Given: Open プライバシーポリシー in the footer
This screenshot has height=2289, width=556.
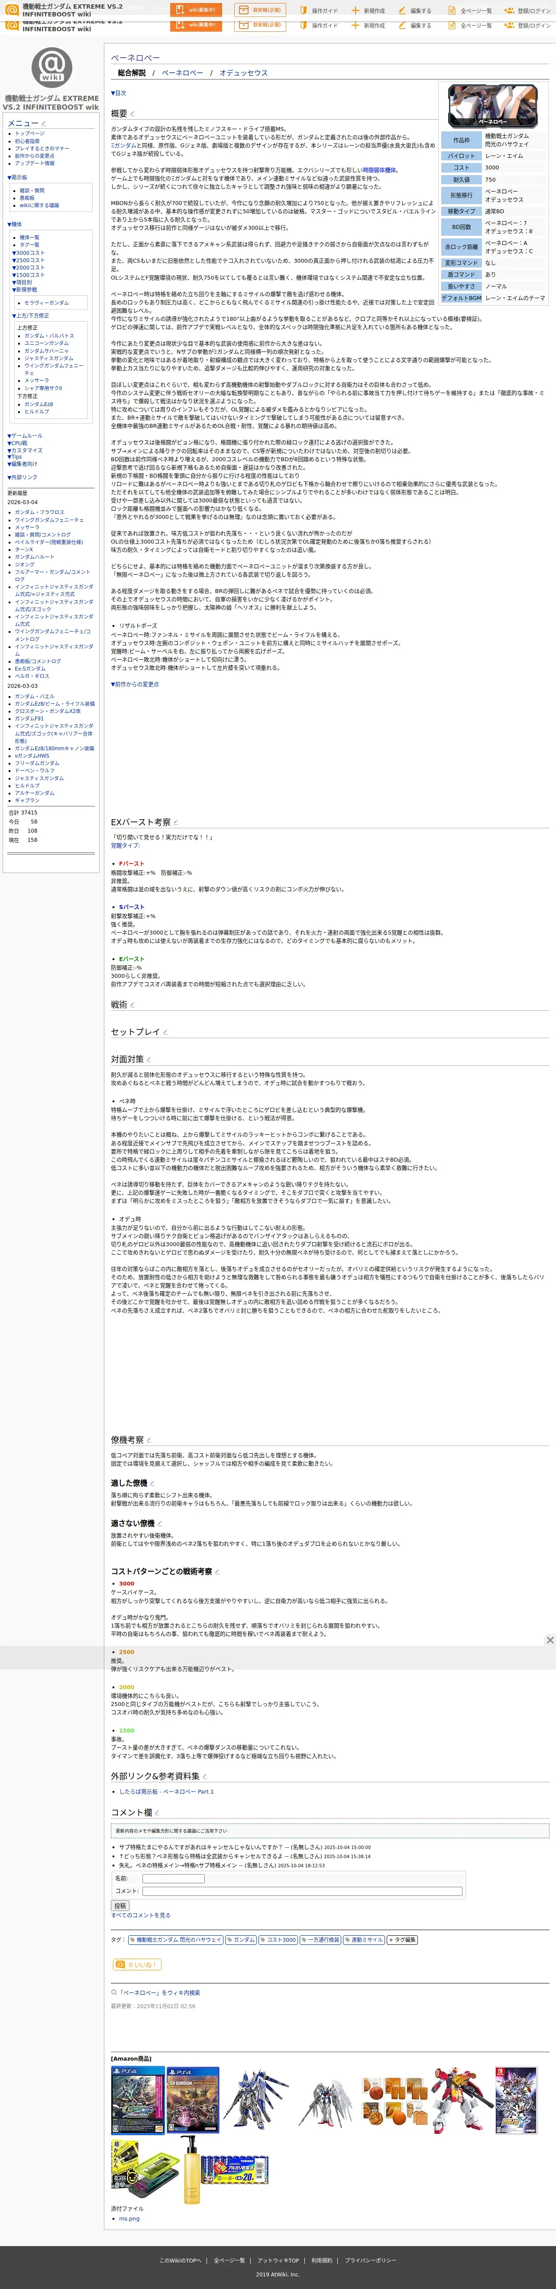Looking at the screenshot, I should pos(370,2260).
